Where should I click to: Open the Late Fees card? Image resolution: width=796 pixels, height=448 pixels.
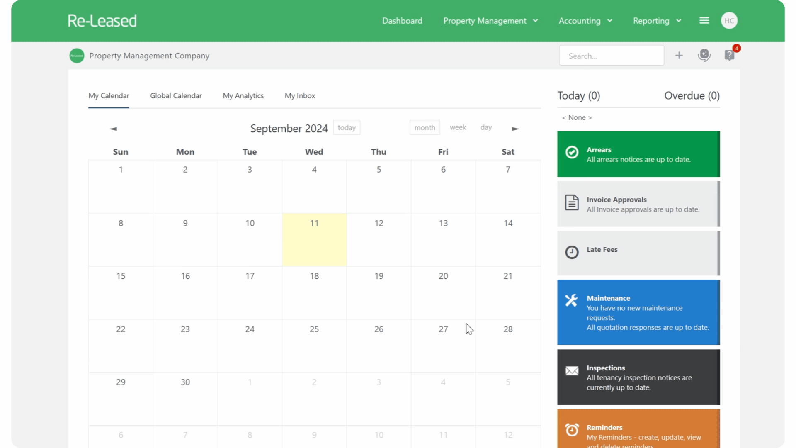click(638, 253)
